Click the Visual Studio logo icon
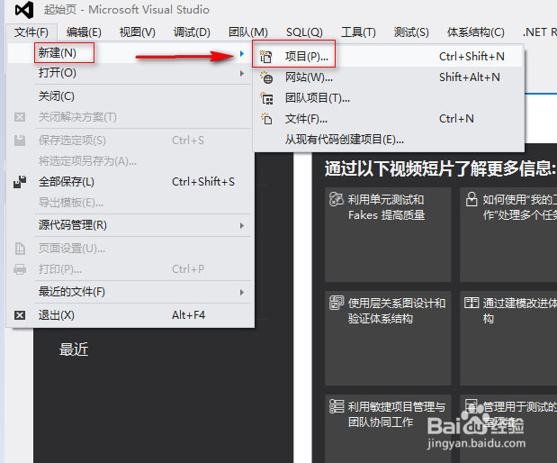557x463 pixels. tap(24, 10)
